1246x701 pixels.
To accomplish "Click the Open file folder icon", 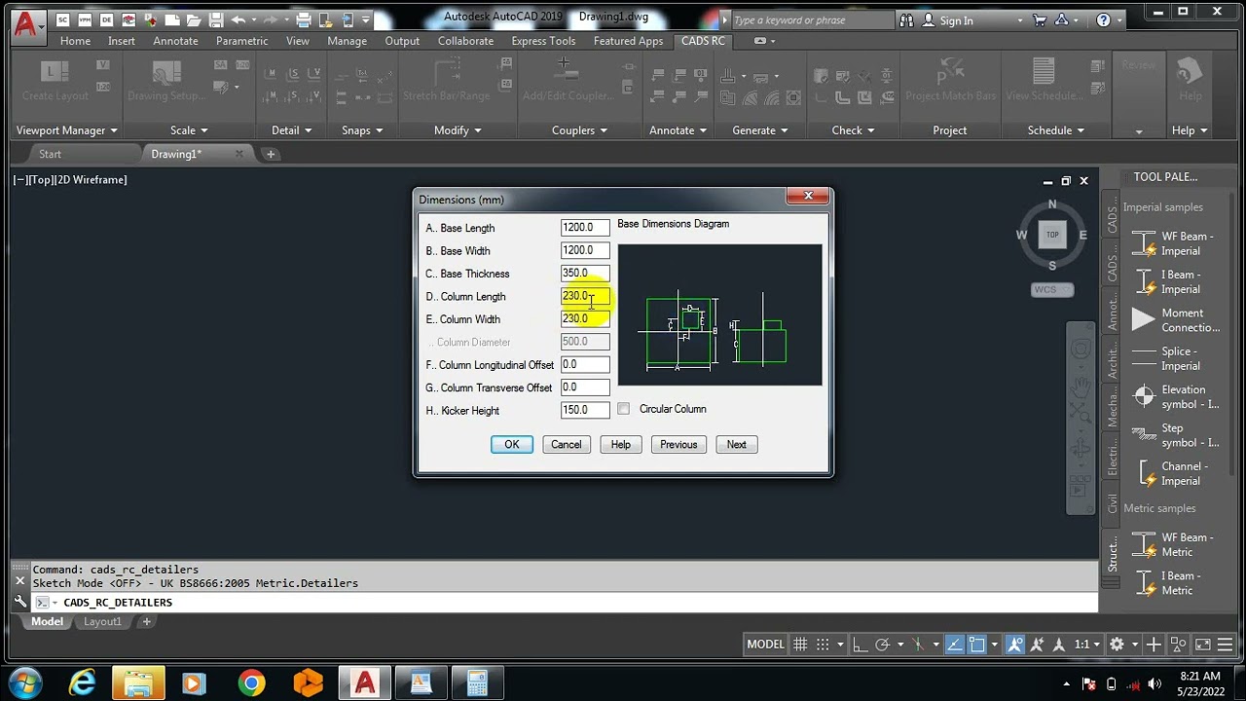I will coord(194,19).
